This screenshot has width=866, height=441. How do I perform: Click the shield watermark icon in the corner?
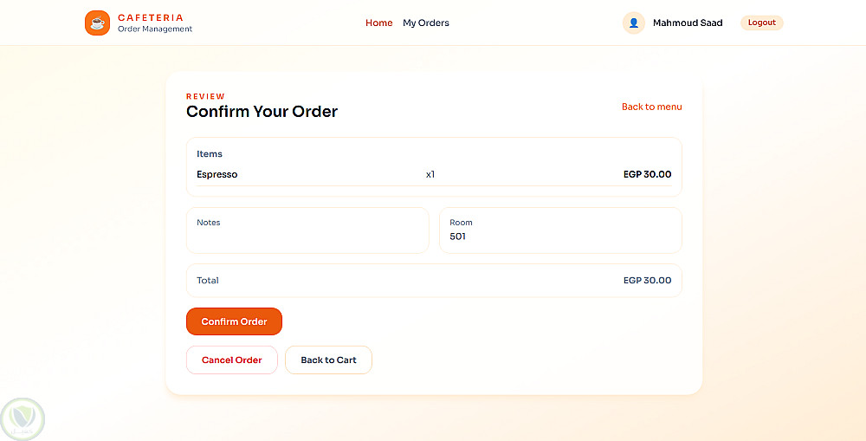click(23, 419)
